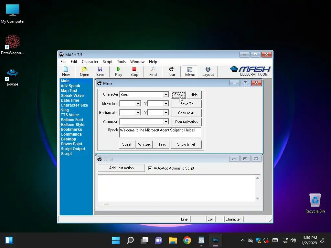Click the Script window title icon
331x248 pixels.
point(100,159)
